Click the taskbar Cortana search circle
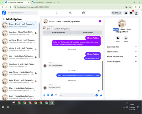Image resolution: width=142 pixels, height=114 pixels. [x=8, y=107]
